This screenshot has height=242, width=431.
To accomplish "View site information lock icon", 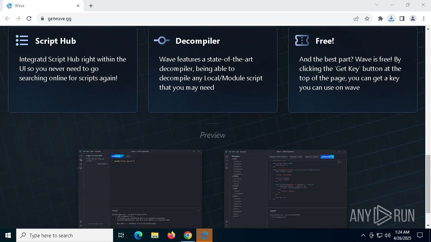I will pyautogui.click(x=42, y=19).
